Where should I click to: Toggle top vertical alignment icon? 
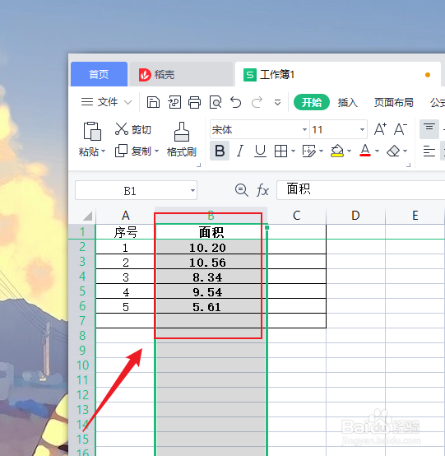click(429, 129)
